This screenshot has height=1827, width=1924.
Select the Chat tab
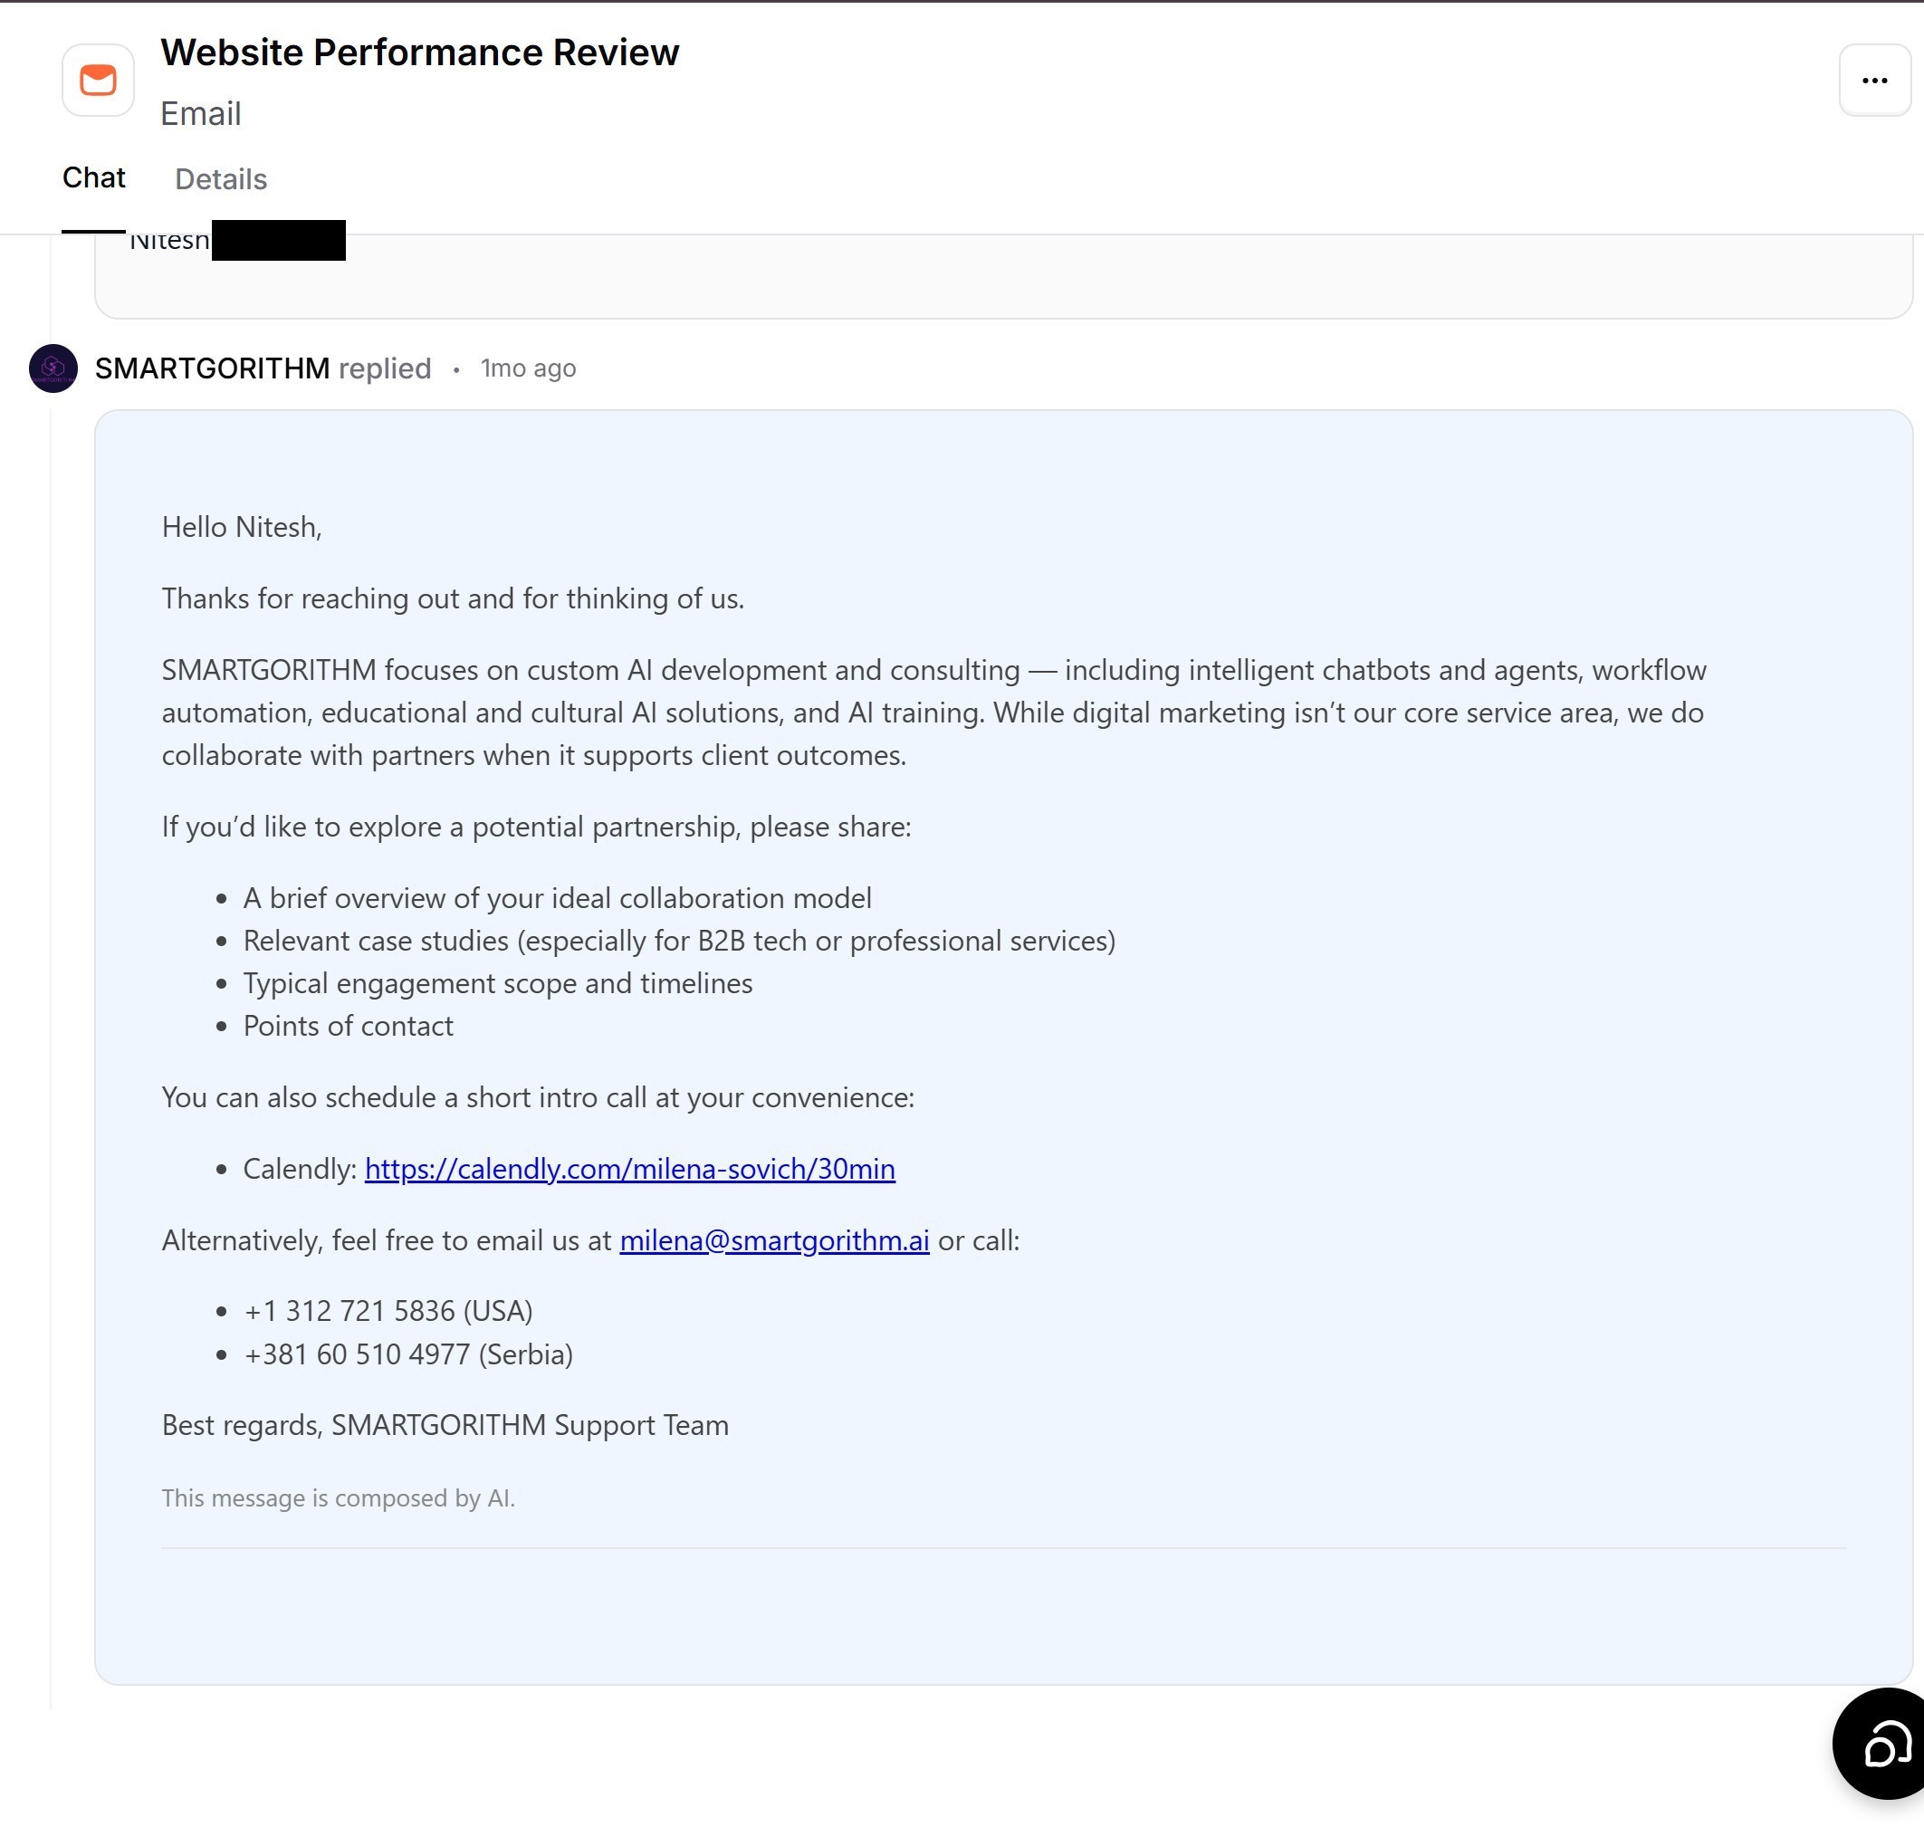pos(93,178)
